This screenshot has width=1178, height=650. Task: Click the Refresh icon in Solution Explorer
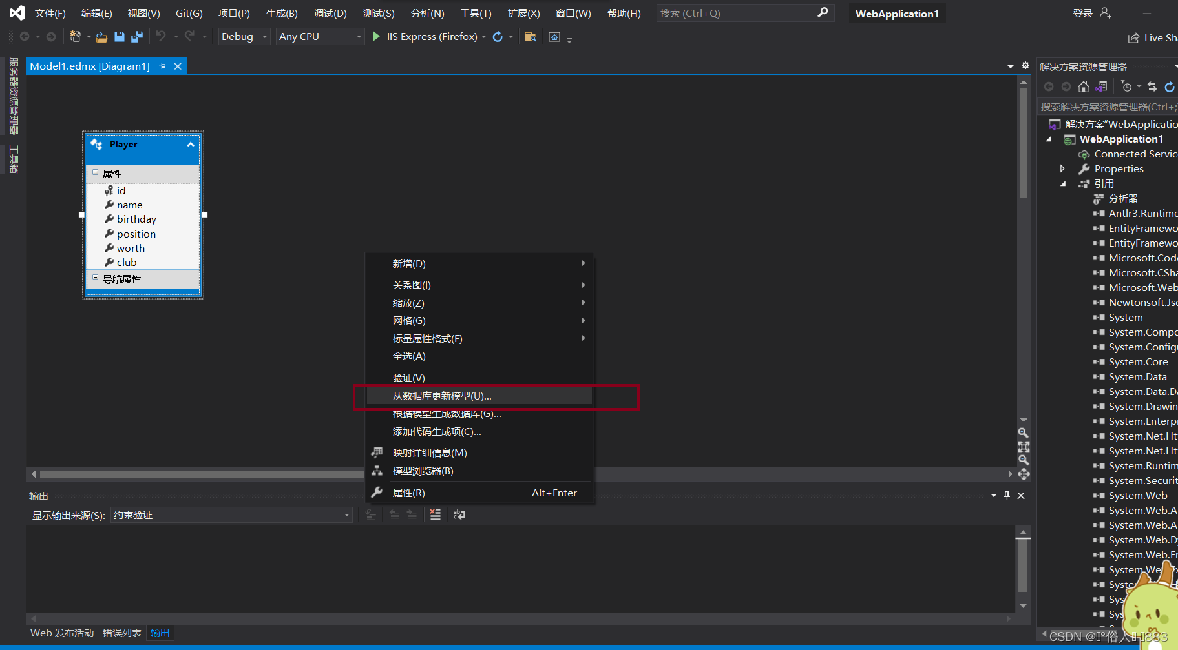click(1170, 86)
